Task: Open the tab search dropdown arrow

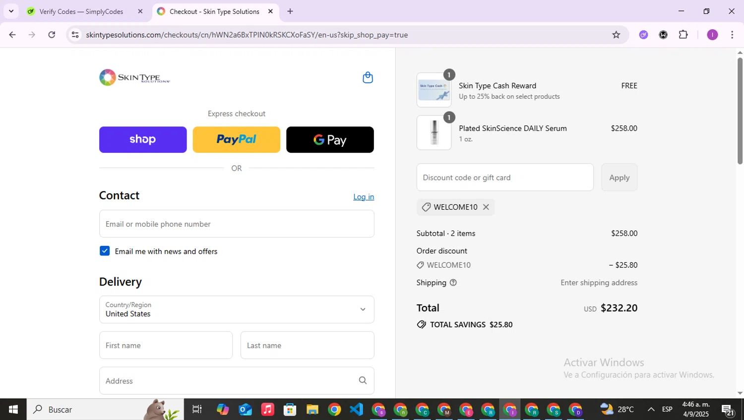Action: point(11,11)
